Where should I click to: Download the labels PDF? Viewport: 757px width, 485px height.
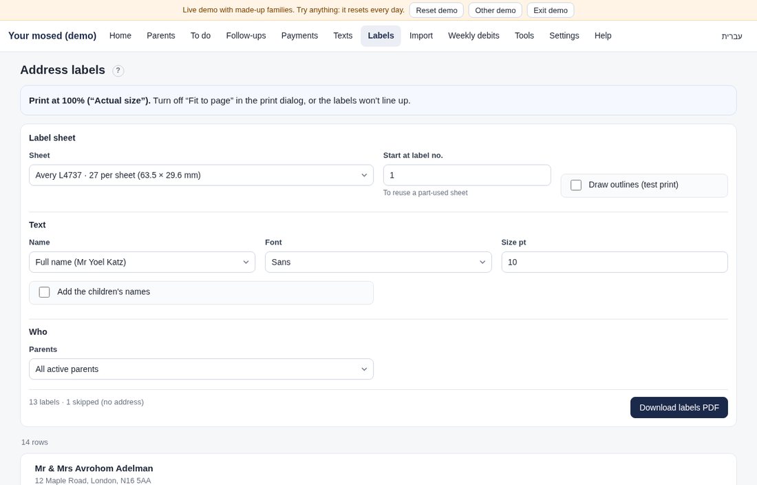click(x=679, y=408)
